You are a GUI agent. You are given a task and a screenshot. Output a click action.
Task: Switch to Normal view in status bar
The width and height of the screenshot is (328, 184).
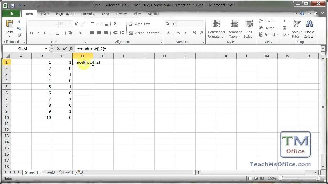250,178
